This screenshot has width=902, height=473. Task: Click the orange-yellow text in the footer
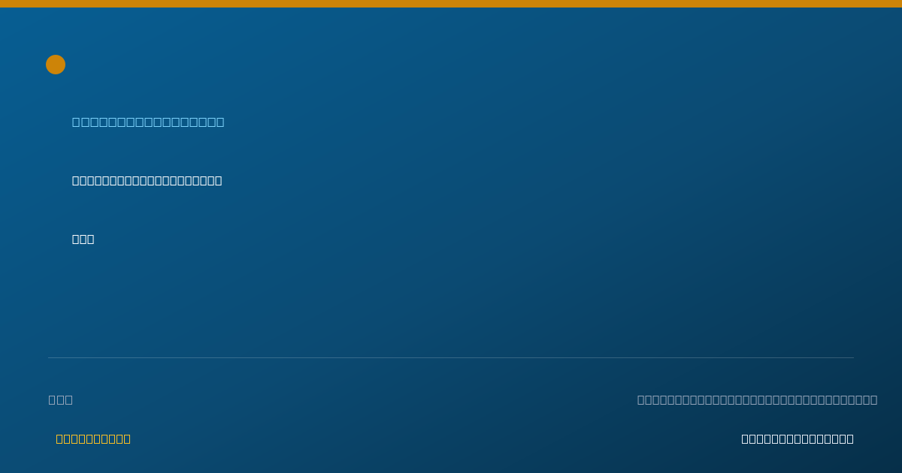point(93,438)
